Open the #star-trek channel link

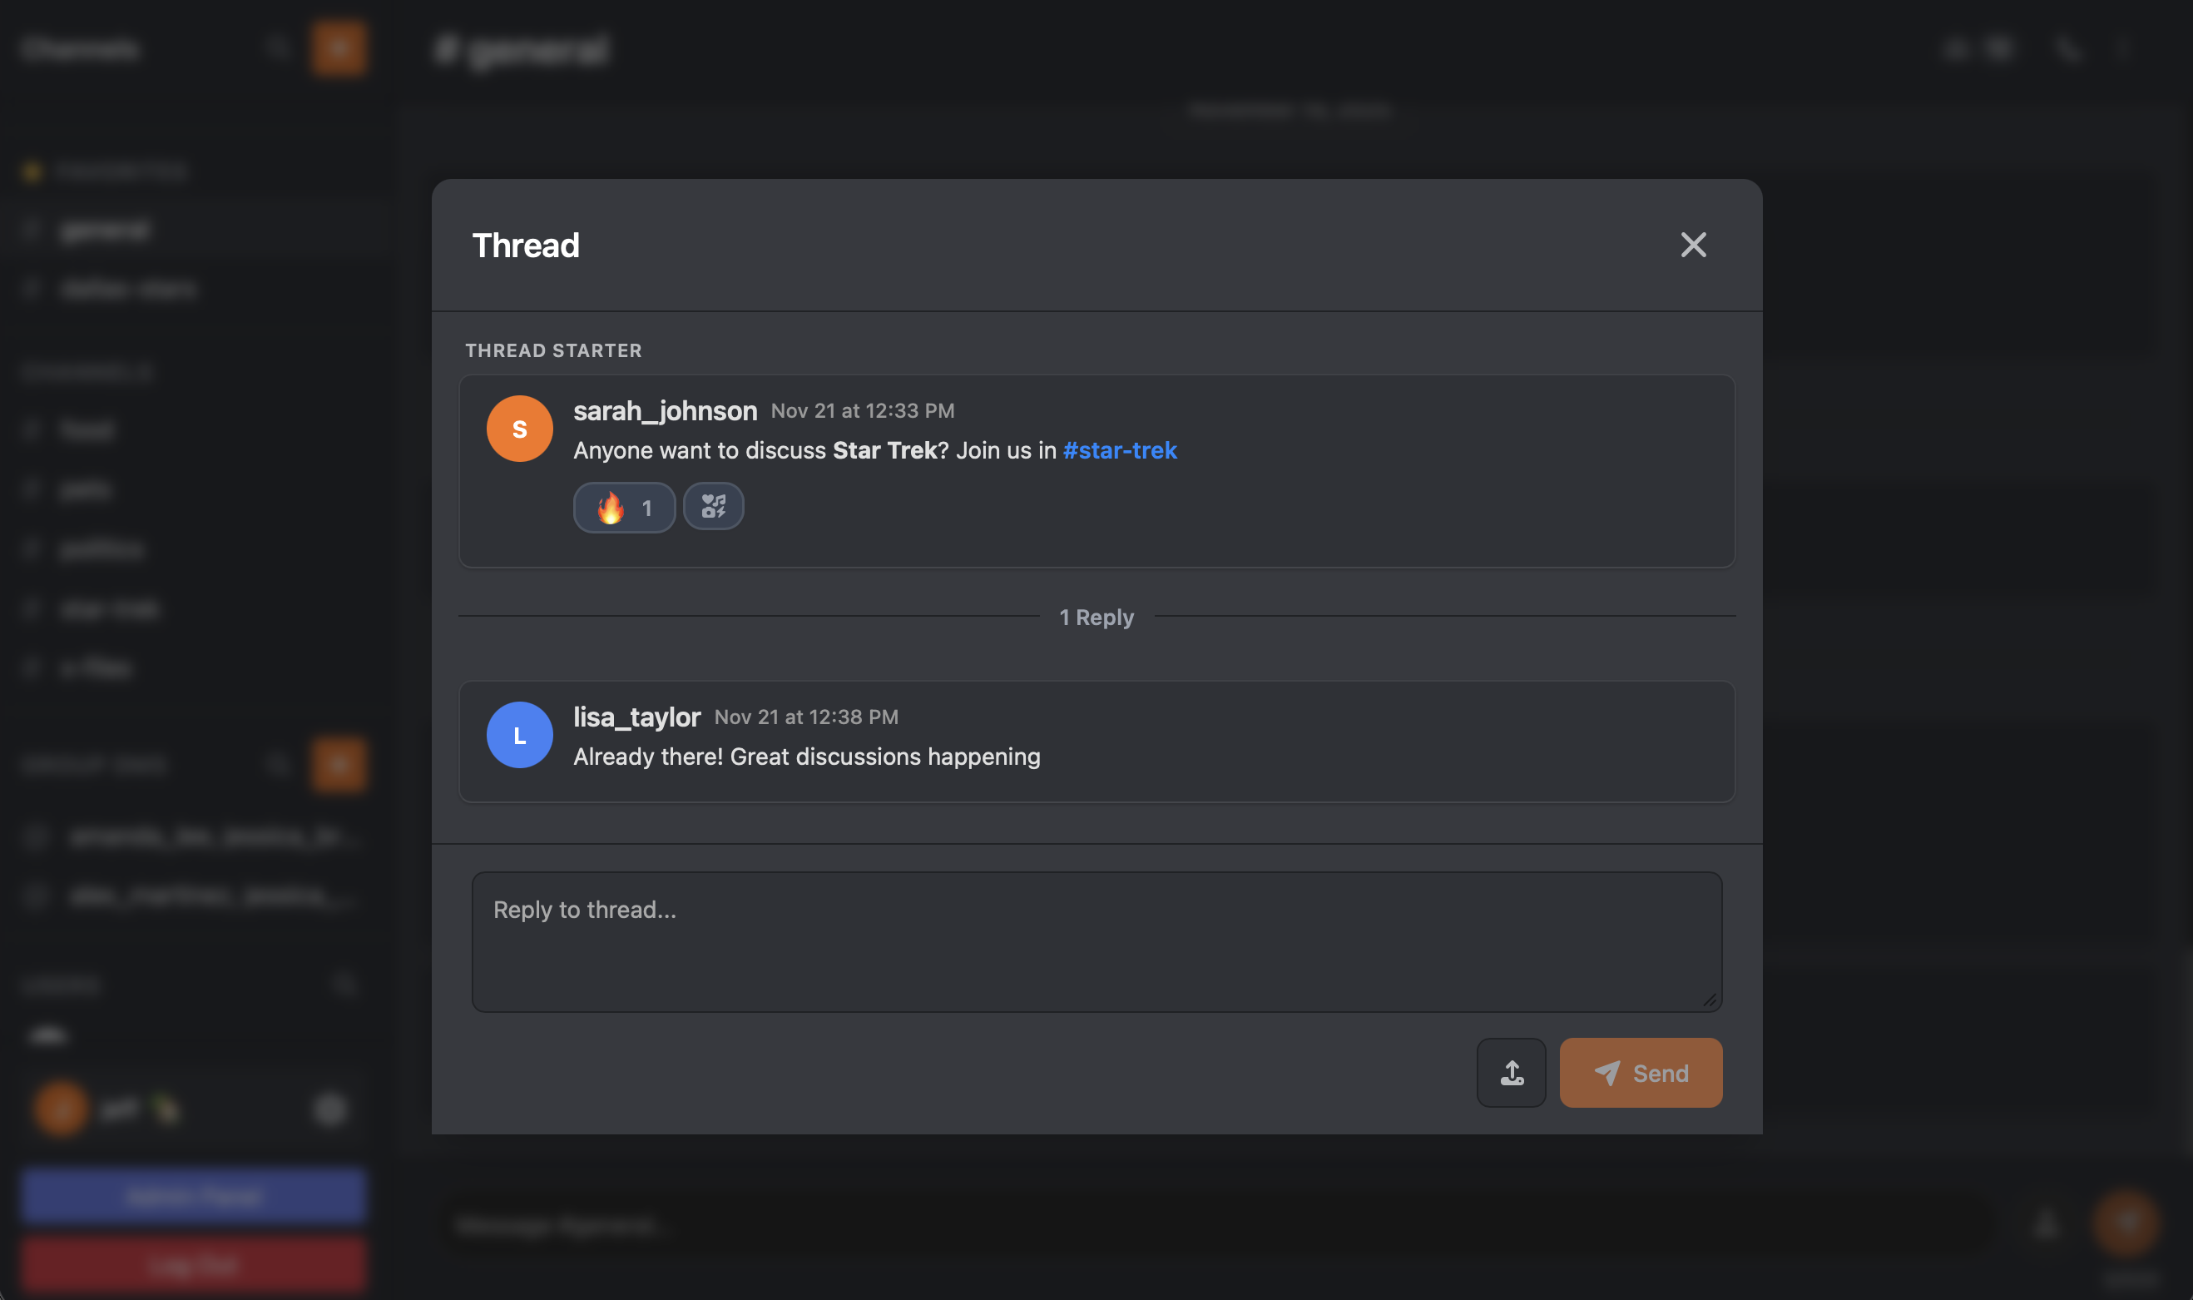click(1120, 450)
